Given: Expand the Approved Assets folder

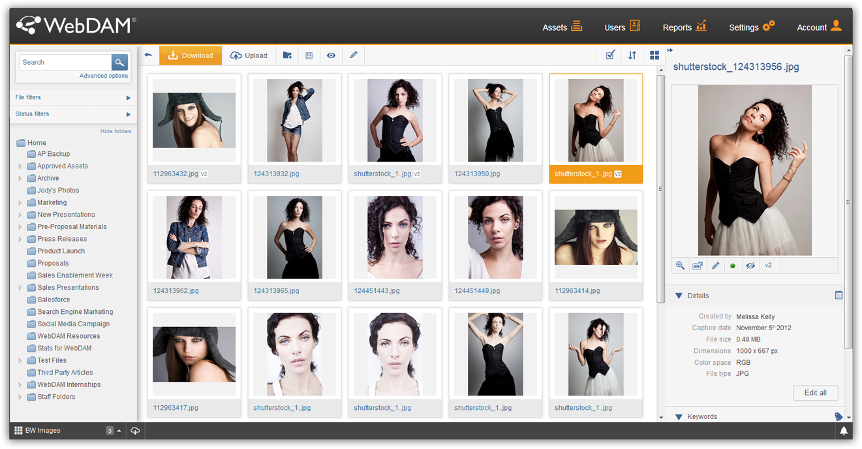Looking at the screenshot, I should pyautogui.click(x=20, y=166).
